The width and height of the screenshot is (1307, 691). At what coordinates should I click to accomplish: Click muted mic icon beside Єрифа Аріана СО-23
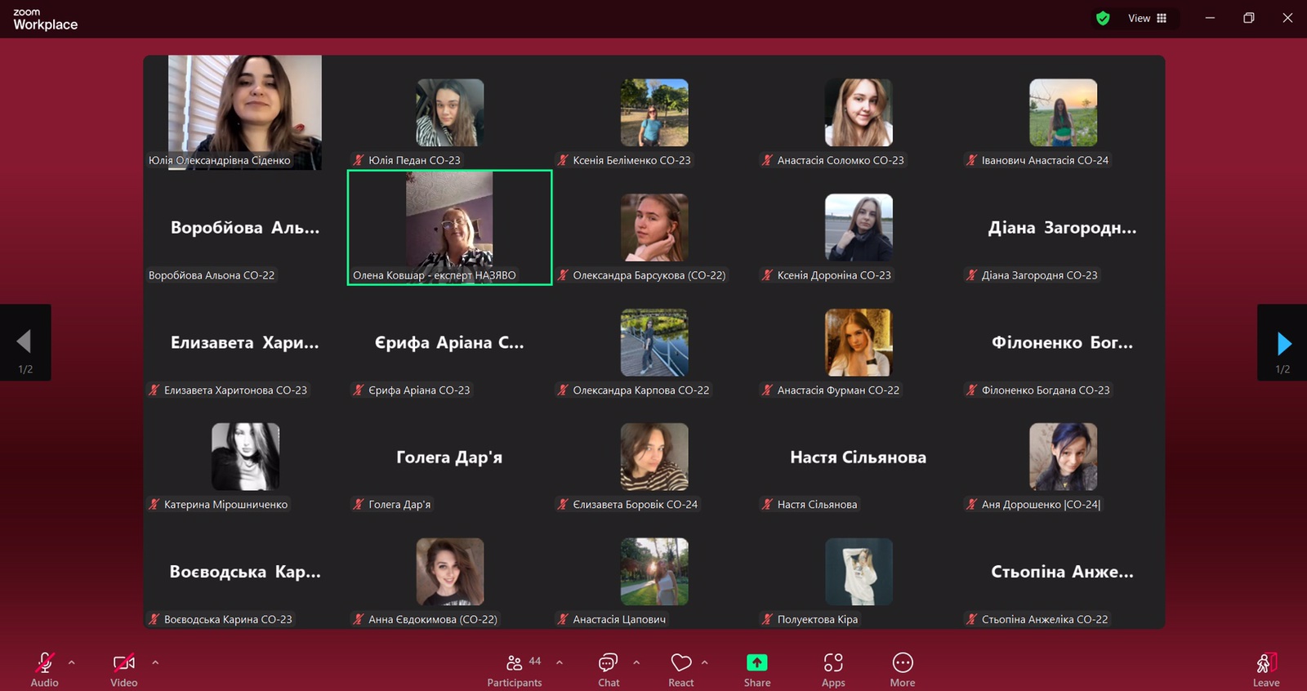[x=358, y=390]
